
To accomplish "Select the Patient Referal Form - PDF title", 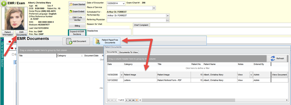I will [x=174, y=80].
